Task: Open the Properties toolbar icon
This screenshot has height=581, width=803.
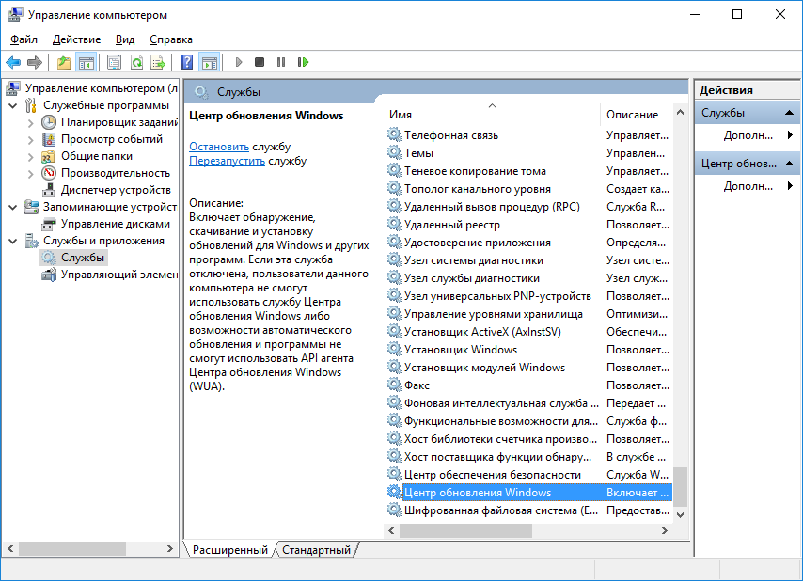Action: (x=114, y=62)
